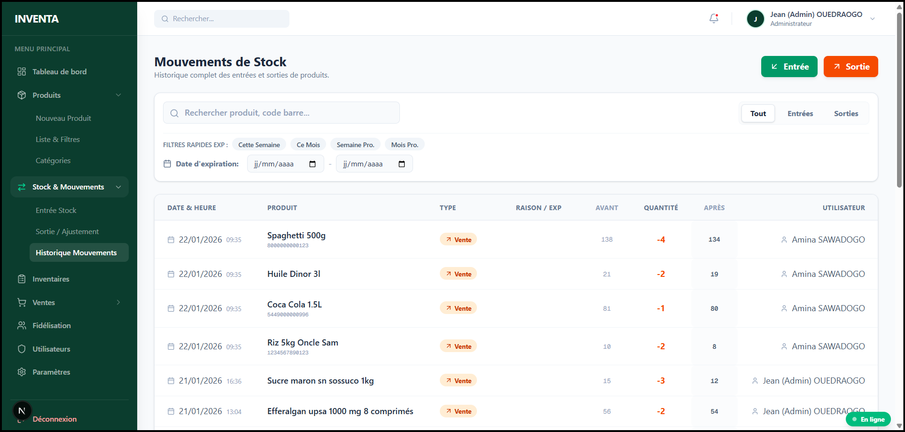
Task: Switch to the Sorties tab
Action: pos(846,113)
